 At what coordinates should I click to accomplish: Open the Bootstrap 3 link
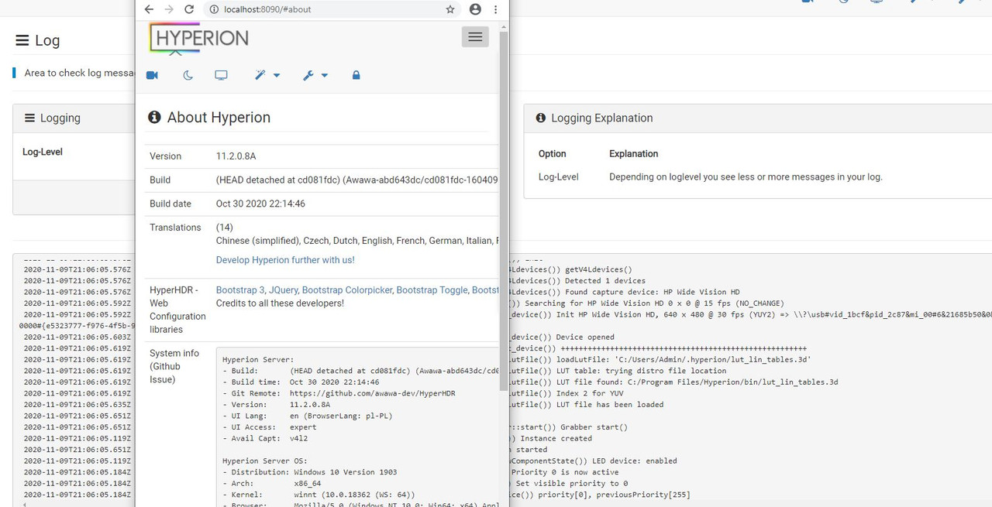(240, 290)
